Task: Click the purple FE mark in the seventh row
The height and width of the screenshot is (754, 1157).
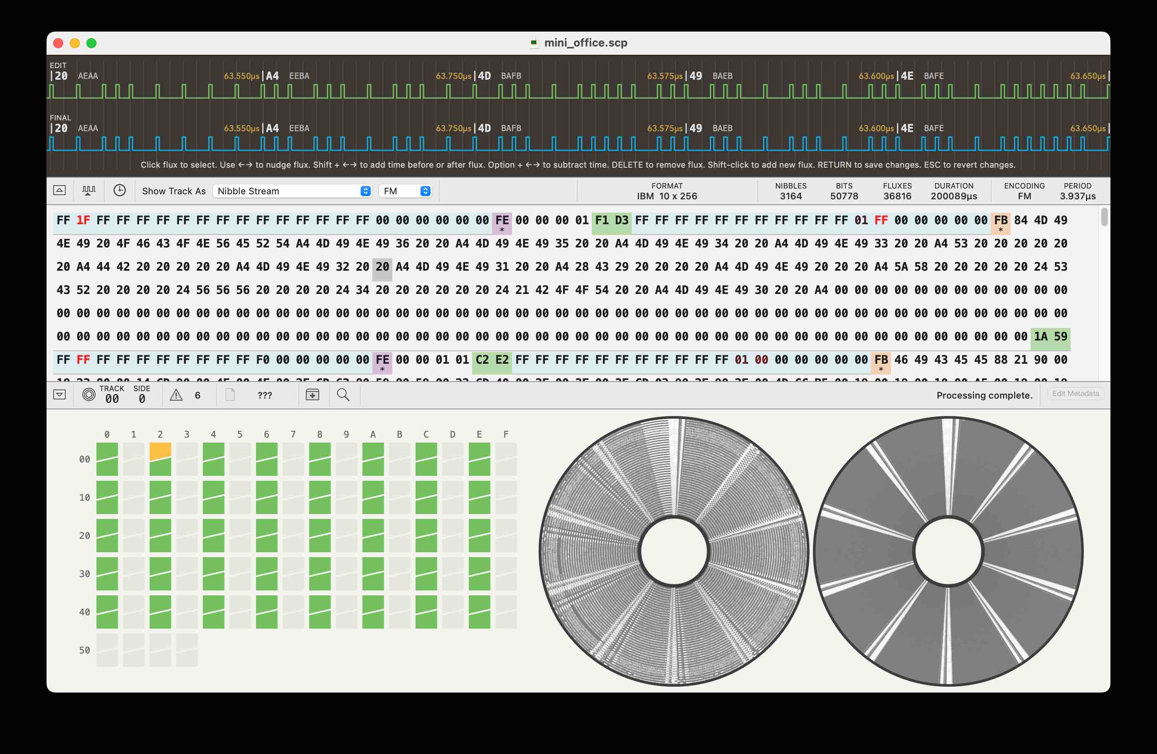Action: 382,362
